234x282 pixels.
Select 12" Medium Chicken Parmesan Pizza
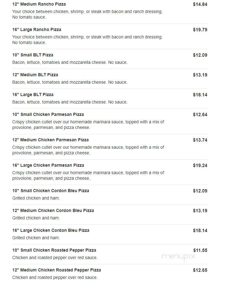pyautogui.click(x=50, y=140)
